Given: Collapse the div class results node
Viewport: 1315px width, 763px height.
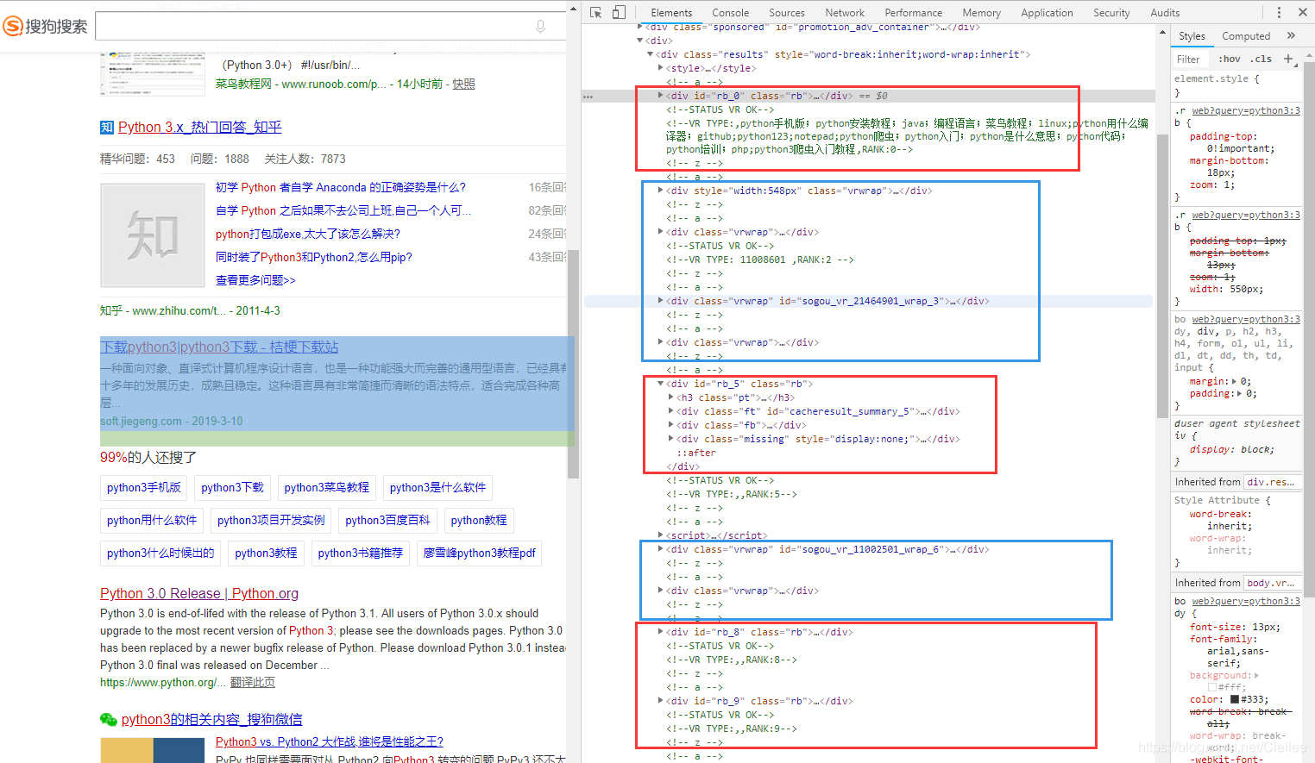Looking at the screenshot, I should [650, 54].
